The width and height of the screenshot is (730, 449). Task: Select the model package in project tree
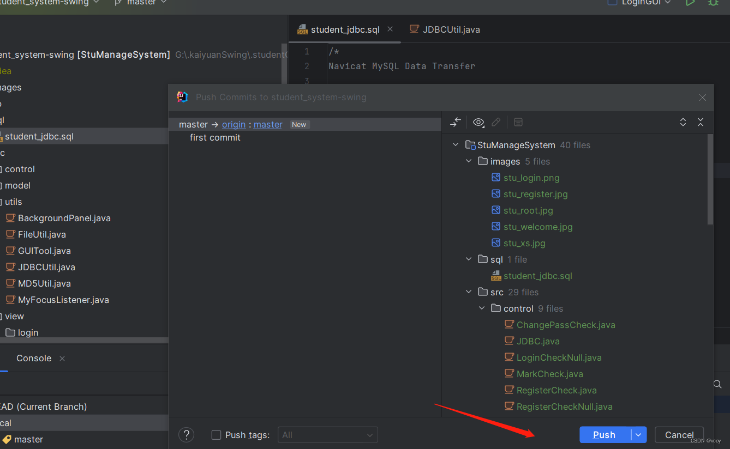point(17,185)
